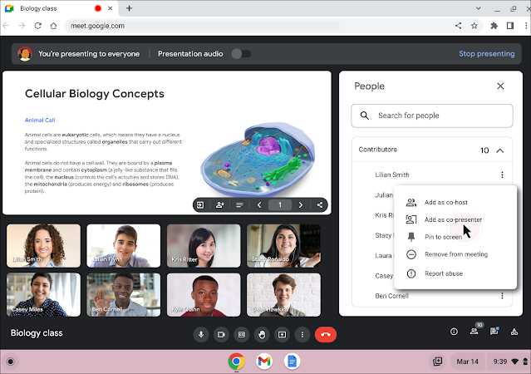Screen dimensions: 531x374
Task: Open the chat panel icon
Action: 494,332
